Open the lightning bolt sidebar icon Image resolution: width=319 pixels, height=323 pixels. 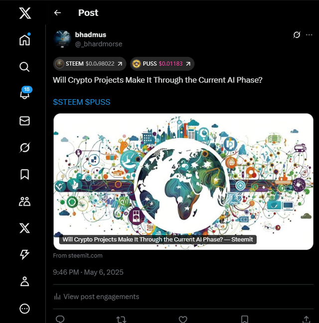point(24,254)
